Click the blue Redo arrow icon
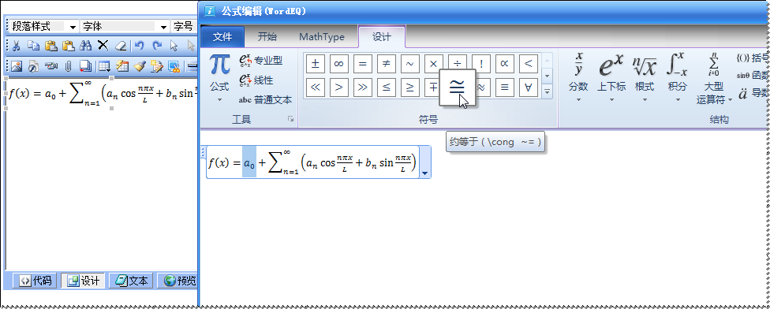 click(157, 46)
